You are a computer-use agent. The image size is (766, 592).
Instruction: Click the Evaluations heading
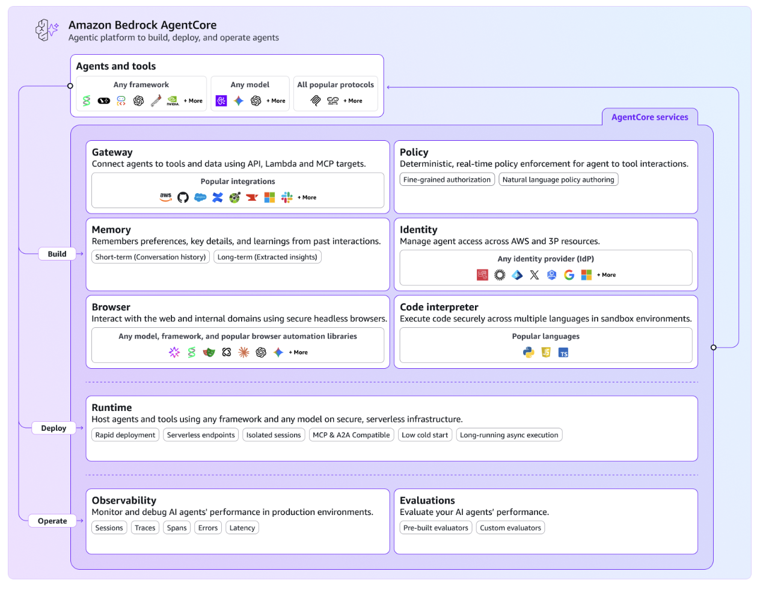pyautogui.click(x=427, y=501)
